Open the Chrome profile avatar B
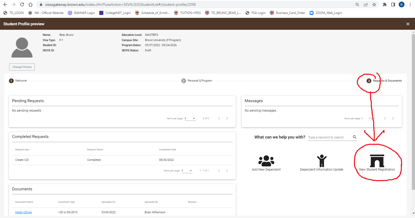415x218 pixels. coord(402,4)
